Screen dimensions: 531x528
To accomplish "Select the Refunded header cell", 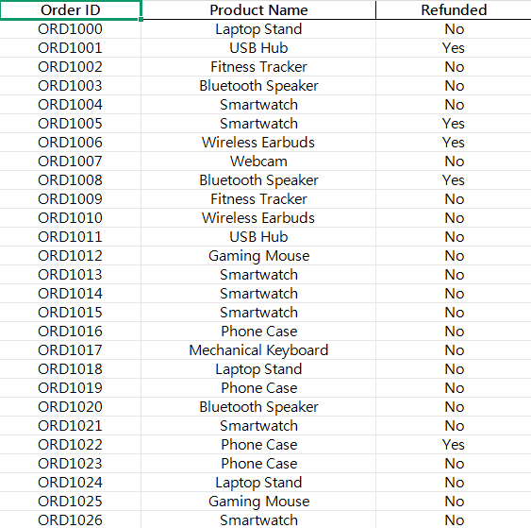I will pyautogui.click(x=454, y=10).
